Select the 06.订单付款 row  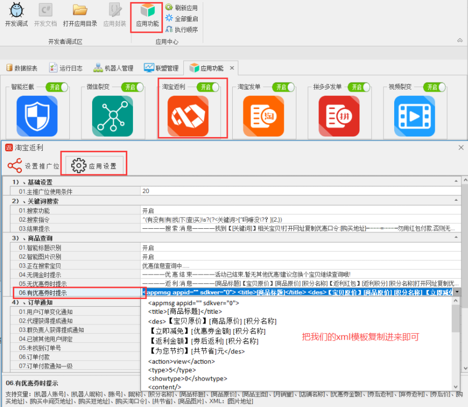(75, 357)
